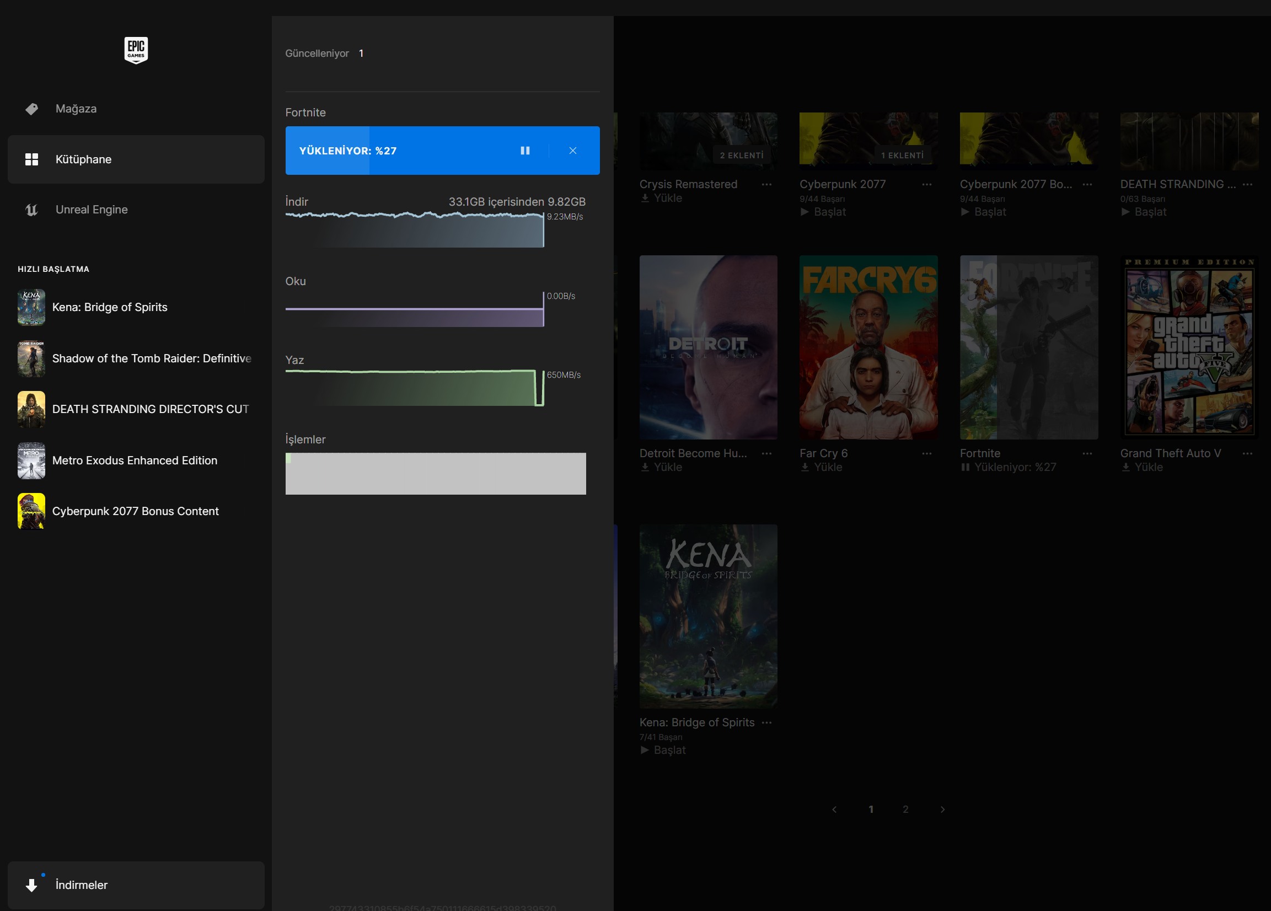The width and height of the screenshot is (1271, 911).
Task: Click 2 EKLENTİ badge on Crysis Remastered
Action: coord(742,156)
